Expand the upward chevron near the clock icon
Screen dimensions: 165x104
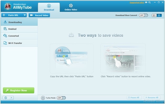click(x=11, y=98)
